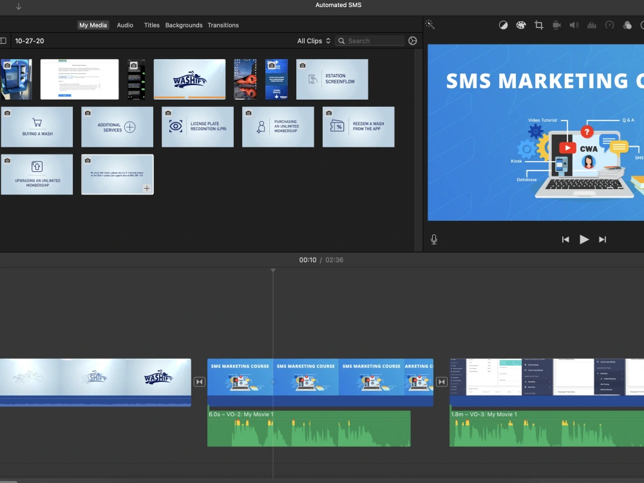Viewport: 644px width, 483px height.
Task: Select the dark phone screenshot thumbnail
Action: point(136,79)
